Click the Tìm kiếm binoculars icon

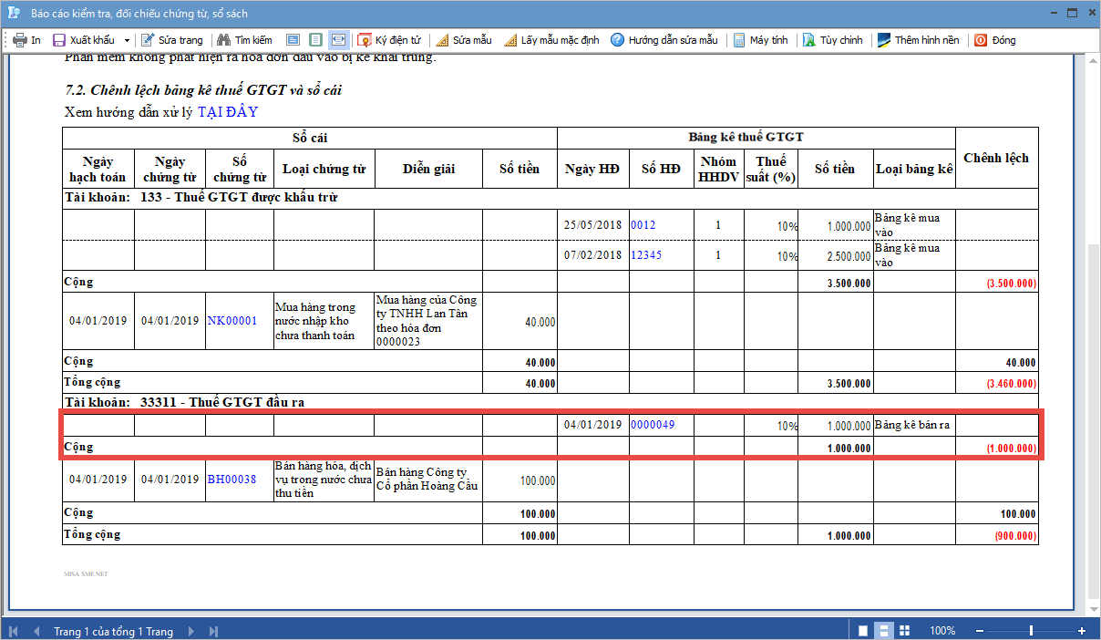222,40
